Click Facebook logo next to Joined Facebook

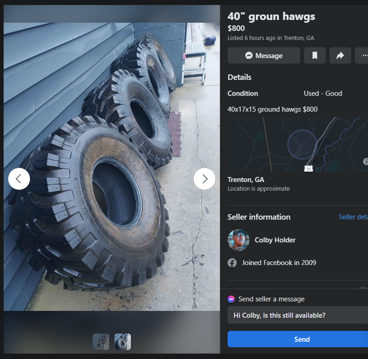click(x=232, y=263)
